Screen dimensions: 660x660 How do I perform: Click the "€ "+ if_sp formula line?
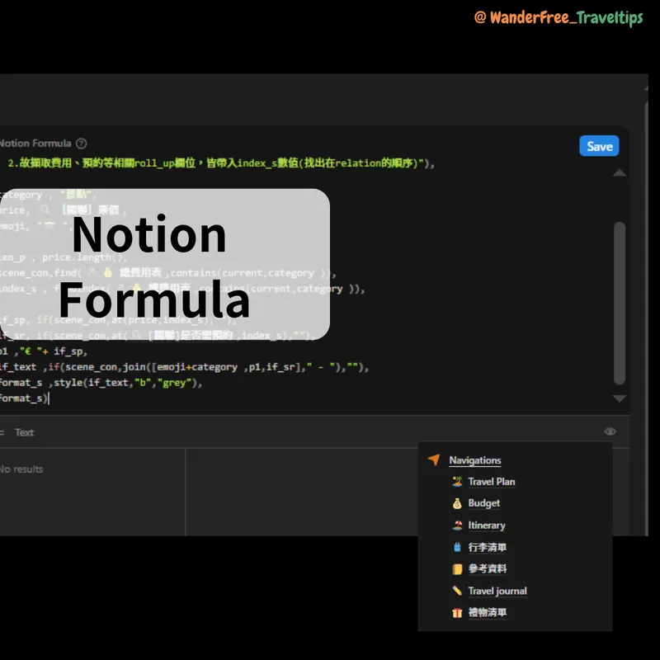44,351
